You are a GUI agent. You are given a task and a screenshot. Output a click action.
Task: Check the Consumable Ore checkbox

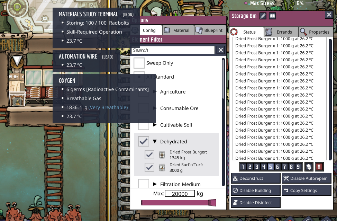[143, 108]
